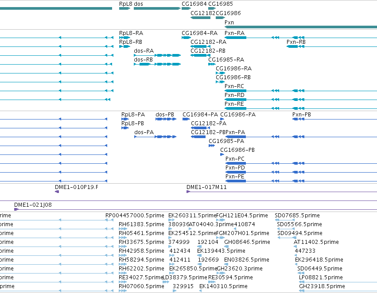Click the CG12182-RA transcript label
Viewport: 377px width, 293px height.
coord(209,42)
